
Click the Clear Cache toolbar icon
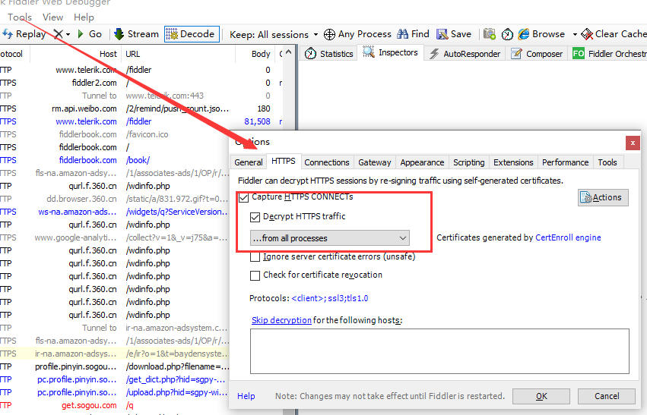[x=587, y=34]
